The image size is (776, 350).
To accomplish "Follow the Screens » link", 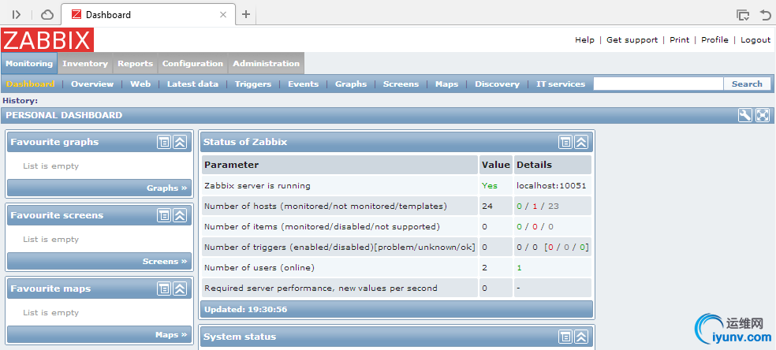I will pyautogui.click(x=165, y=261).
